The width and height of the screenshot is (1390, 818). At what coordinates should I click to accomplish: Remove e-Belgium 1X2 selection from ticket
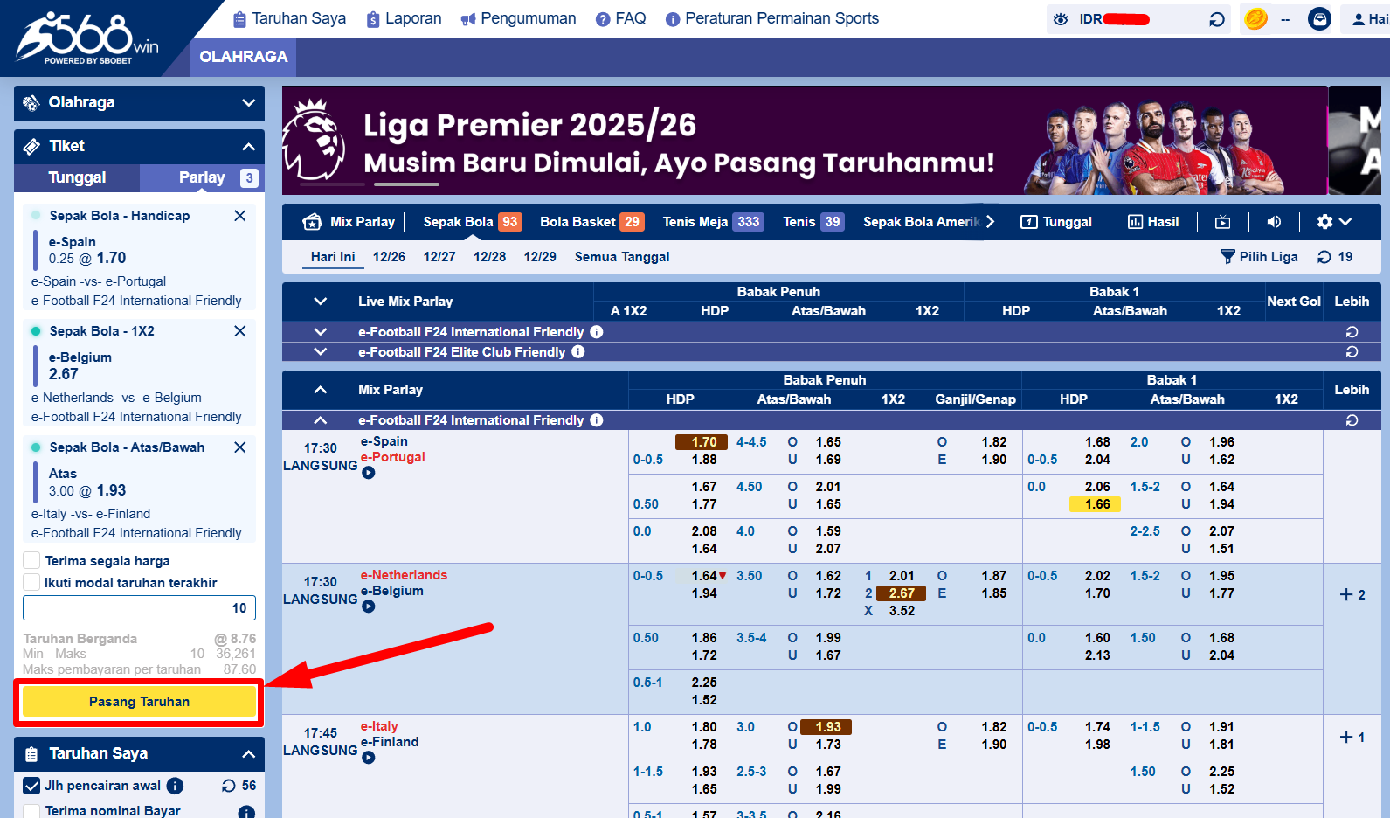tap(240, 331)
